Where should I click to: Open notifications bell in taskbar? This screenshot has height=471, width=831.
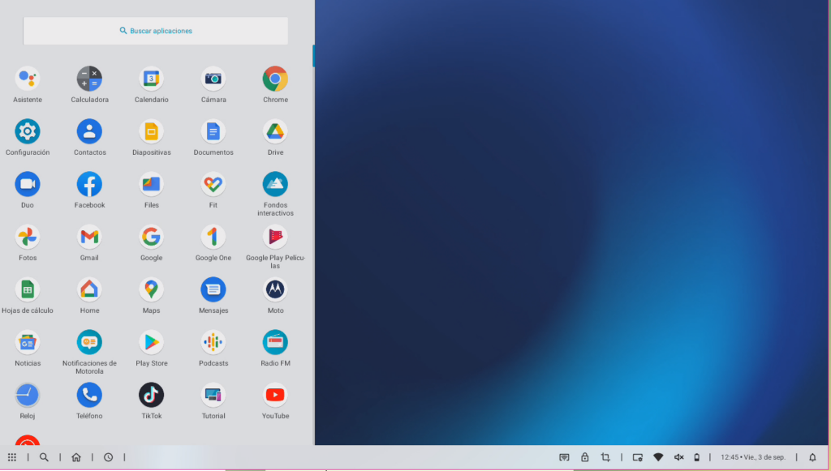[812, 457]
